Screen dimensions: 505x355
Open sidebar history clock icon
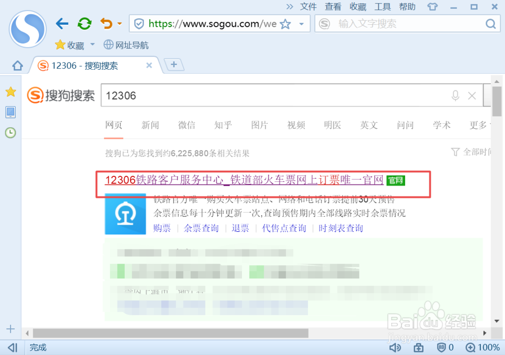(x=11, y=133)
